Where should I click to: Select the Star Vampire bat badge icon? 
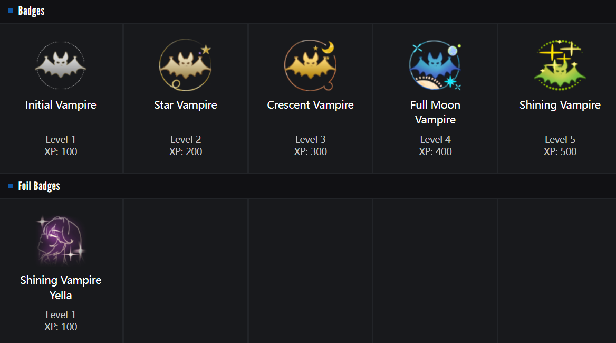click(x=185, y=66)
